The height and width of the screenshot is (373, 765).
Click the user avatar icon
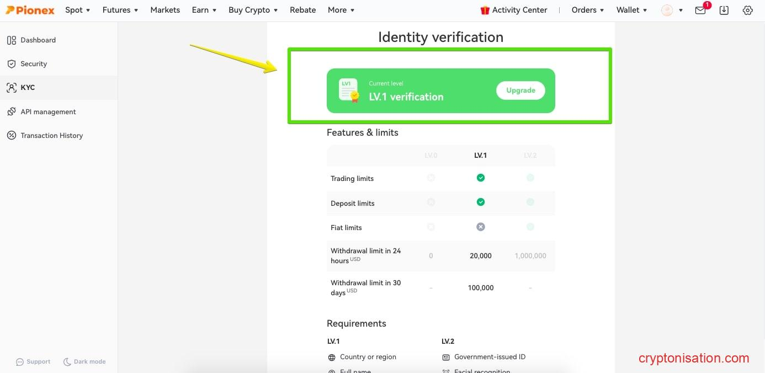tap(667, 10)
